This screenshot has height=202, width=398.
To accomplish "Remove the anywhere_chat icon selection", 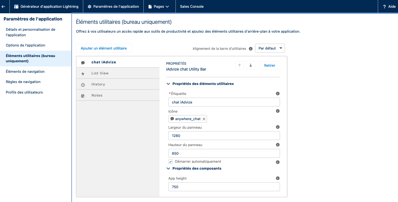I will (x=204, y=119).
